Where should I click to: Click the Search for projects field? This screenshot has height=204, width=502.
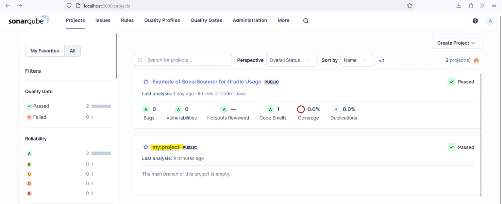tap(186, 60)
